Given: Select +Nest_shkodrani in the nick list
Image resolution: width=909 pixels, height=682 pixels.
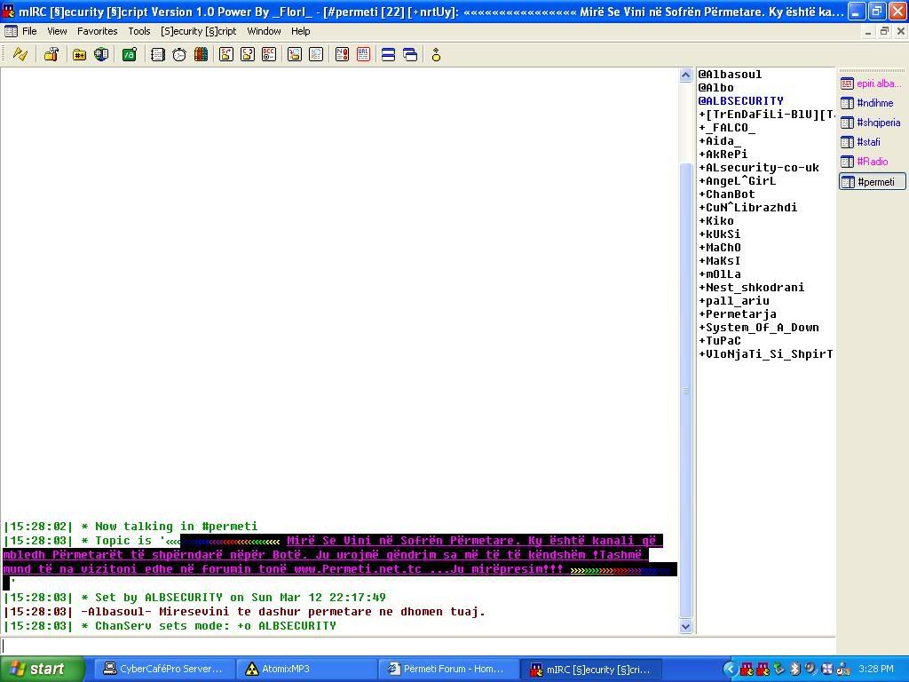Looking at the screenshot, I should coord(751,288).
